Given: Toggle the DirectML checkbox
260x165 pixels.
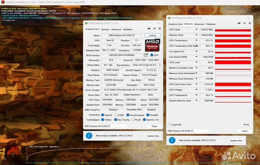Looking at the screenshot, I should [x=148, y=115].
